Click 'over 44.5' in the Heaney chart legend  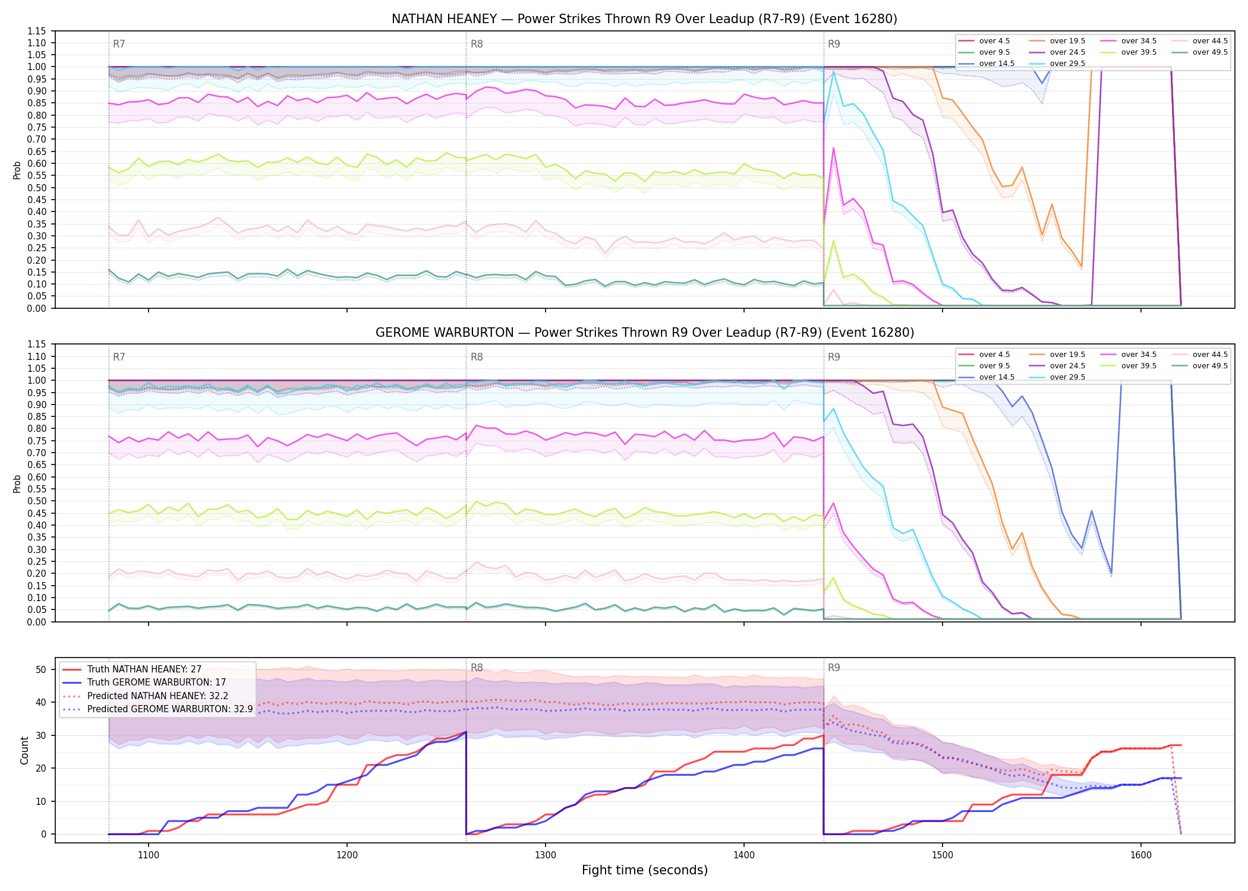1210,41
